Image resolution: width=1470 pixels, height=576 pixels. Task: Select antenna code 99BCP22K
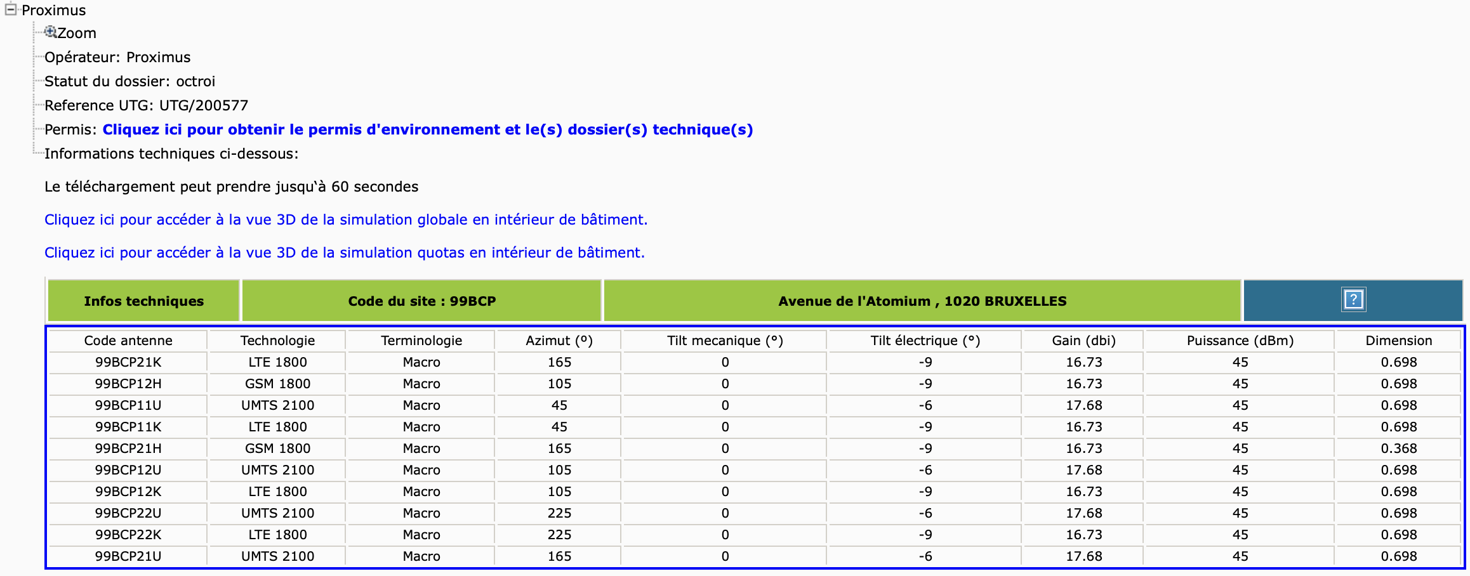[x=128, y=535]
